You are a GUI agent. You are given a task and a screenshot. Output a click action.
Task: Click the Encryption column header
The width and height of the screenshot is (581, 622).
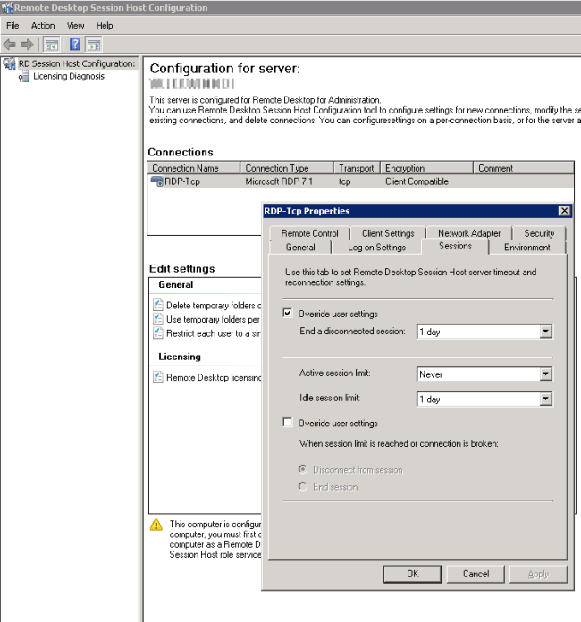(x=426, y=168)
